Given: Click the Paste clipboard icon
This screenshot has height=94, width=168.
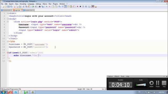Looking at the screenshot, I should point(29,7).
